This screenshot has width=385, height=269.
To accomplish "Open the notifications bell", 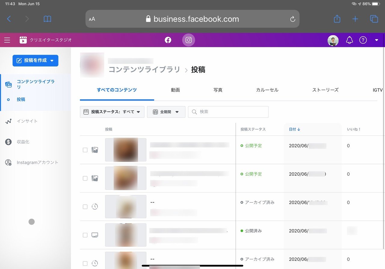I will [x=349, y=40].
